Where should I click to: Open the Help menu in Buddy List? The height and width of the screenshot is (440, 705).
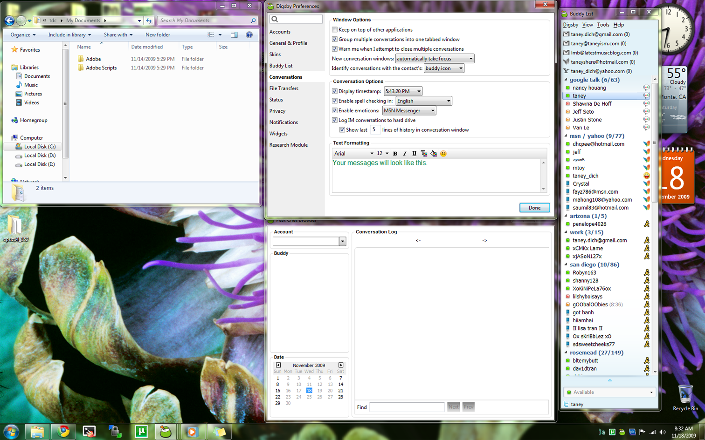click(619, 25)
